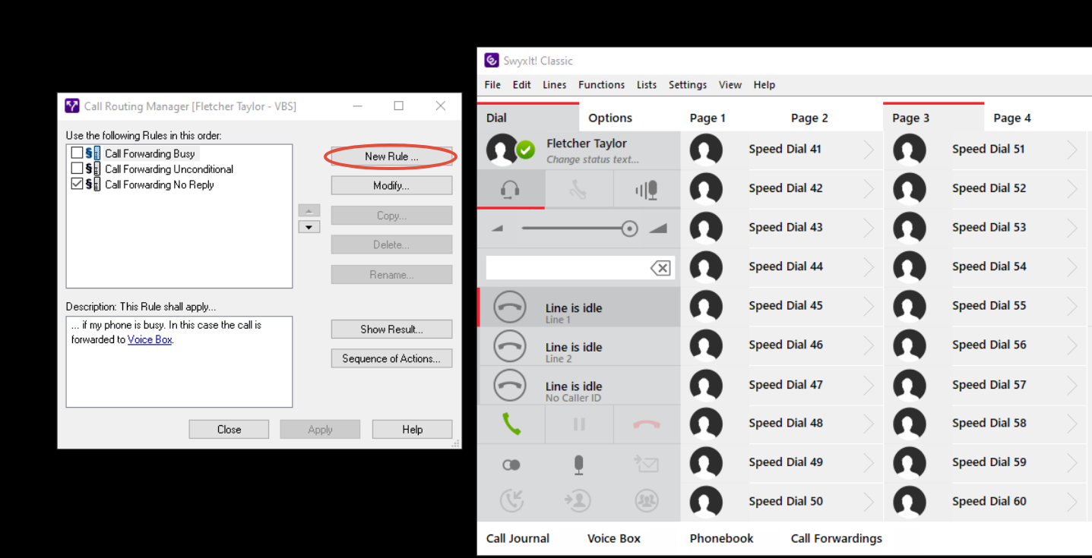
Task: Click high volume icon right of slider
Action: [657, 229]
